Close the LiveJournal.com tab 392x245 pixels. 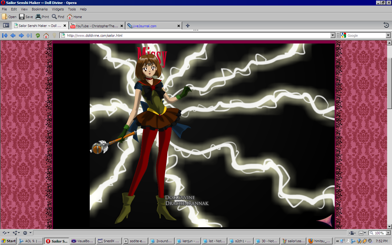pos(179,26)
